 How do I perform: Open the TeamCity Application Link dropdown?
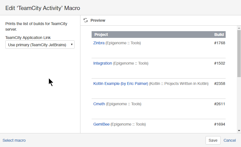click(40, 45)
